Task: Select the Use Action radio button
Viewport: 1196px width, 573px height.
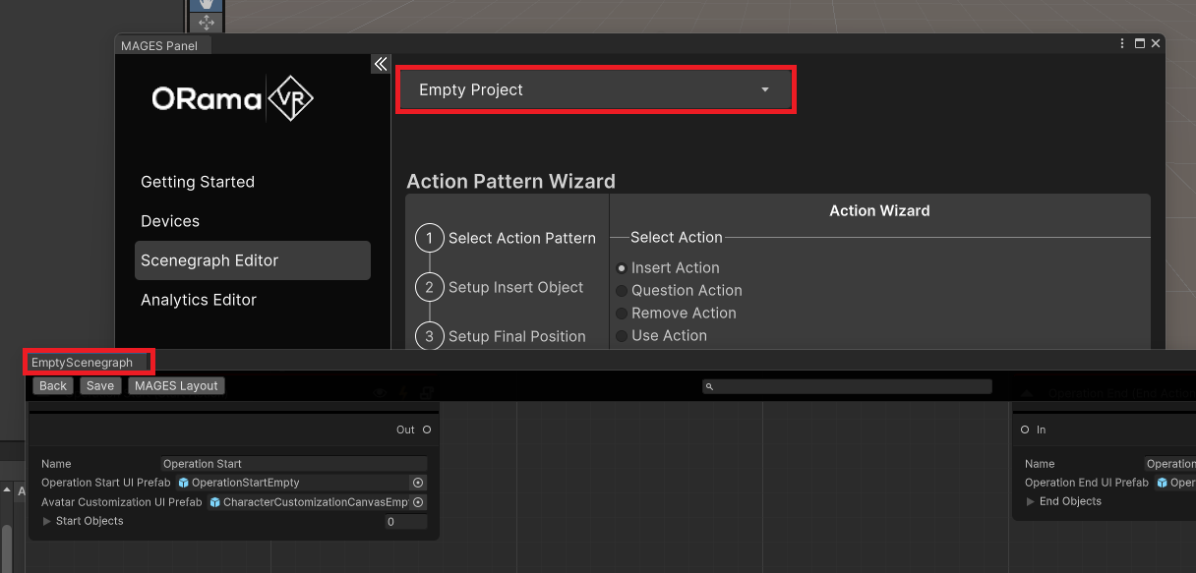Action: (x=622, y=336)
